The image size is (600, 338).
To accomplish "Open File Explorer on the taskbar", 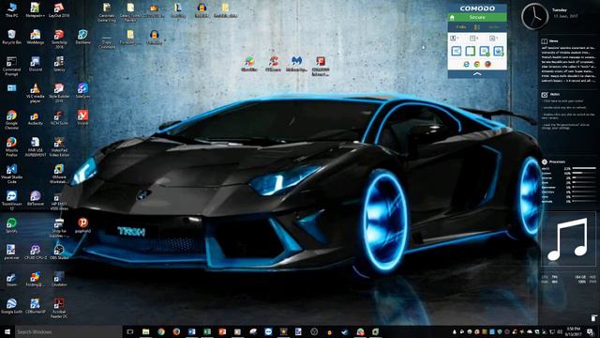I will [x=146, y=331].
